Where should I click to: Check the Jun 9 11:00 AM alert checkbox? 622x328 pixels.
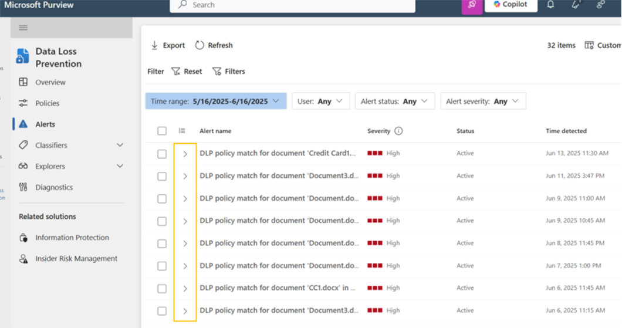[x=162, y=199]
